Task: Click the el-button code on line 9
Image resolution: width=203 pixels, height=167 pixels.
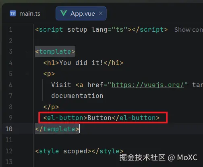Action: click(101, 118)
